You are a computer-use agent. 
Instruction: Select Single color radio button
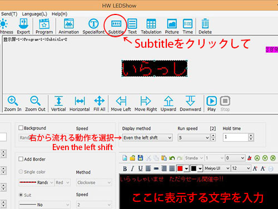click(x=21, y=172)
